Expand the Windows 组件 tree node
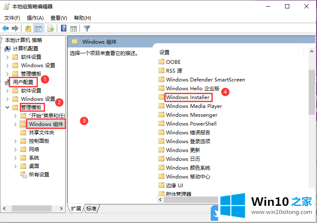Image resolution: width=317 pixels, height=223 pixels. (16, 124)
